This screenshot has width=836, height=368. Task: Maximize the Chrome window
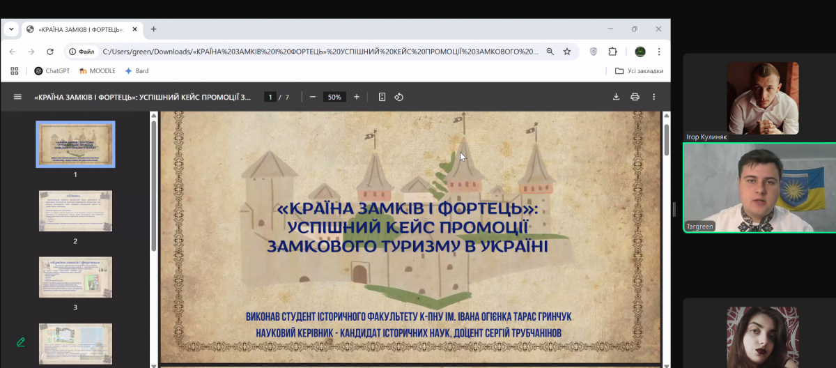[x=634, y=29]
